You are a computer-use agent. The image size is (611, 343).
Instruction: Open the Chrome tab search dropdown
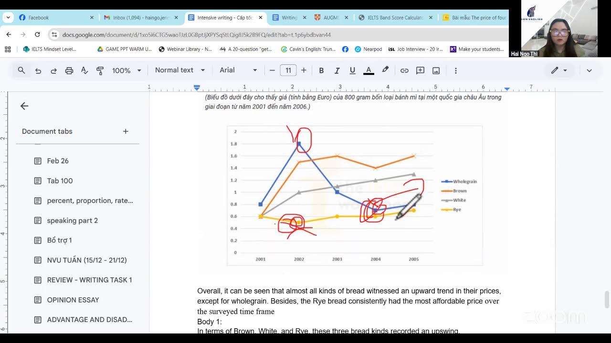tap(8, 18)
